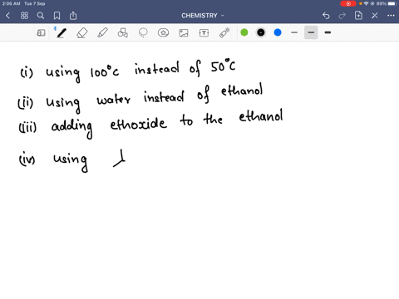Tap the Wi-Fi status icon
The width and height of the screenshot is (399, 299).
click(x=367, y=3)
